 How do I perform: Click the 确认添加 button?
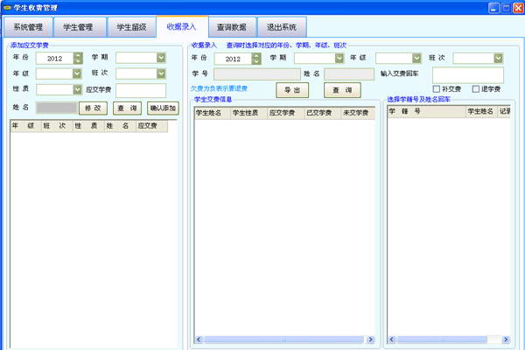tap(163, 108)
